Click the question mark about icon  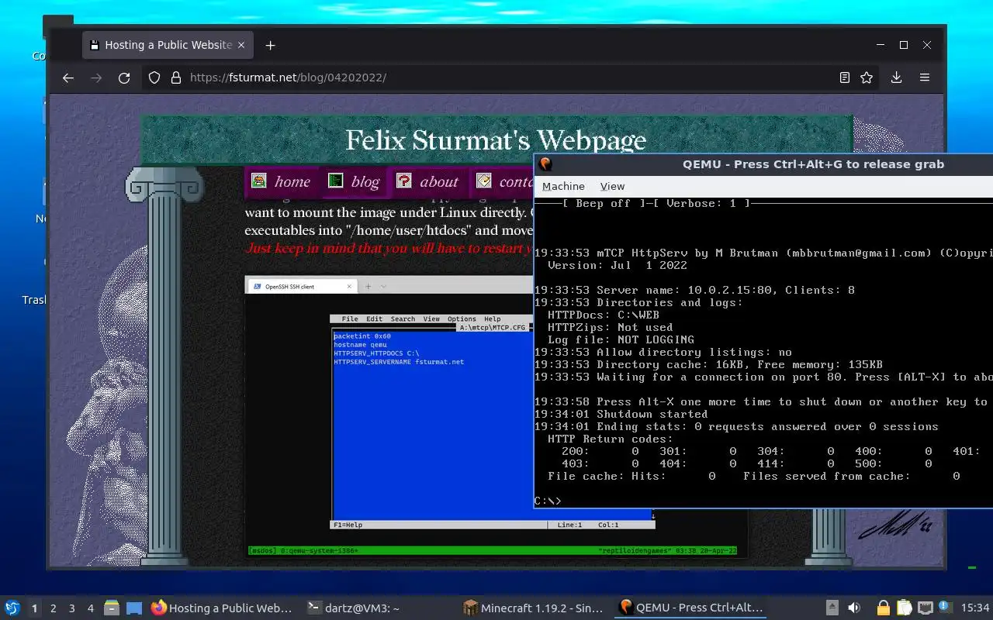(x=403, y=181)
